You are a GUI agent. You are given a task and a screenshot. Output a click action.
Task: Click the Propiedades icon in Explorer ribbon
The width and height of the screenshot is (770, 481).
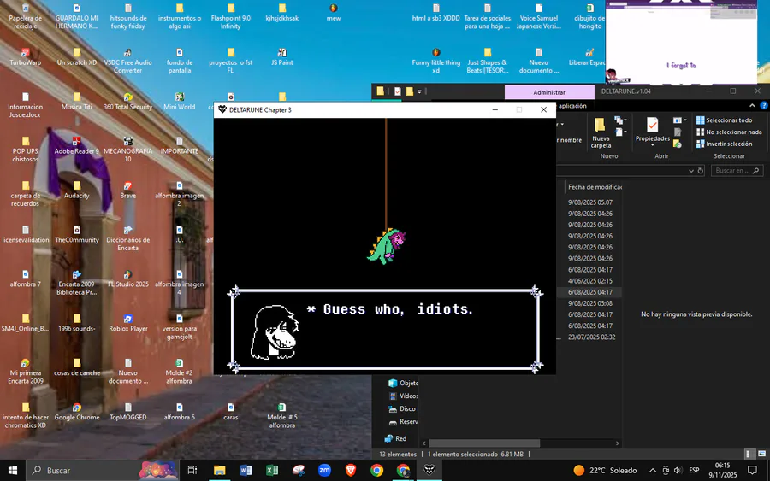pyautogui.click(x=652, y=125)
